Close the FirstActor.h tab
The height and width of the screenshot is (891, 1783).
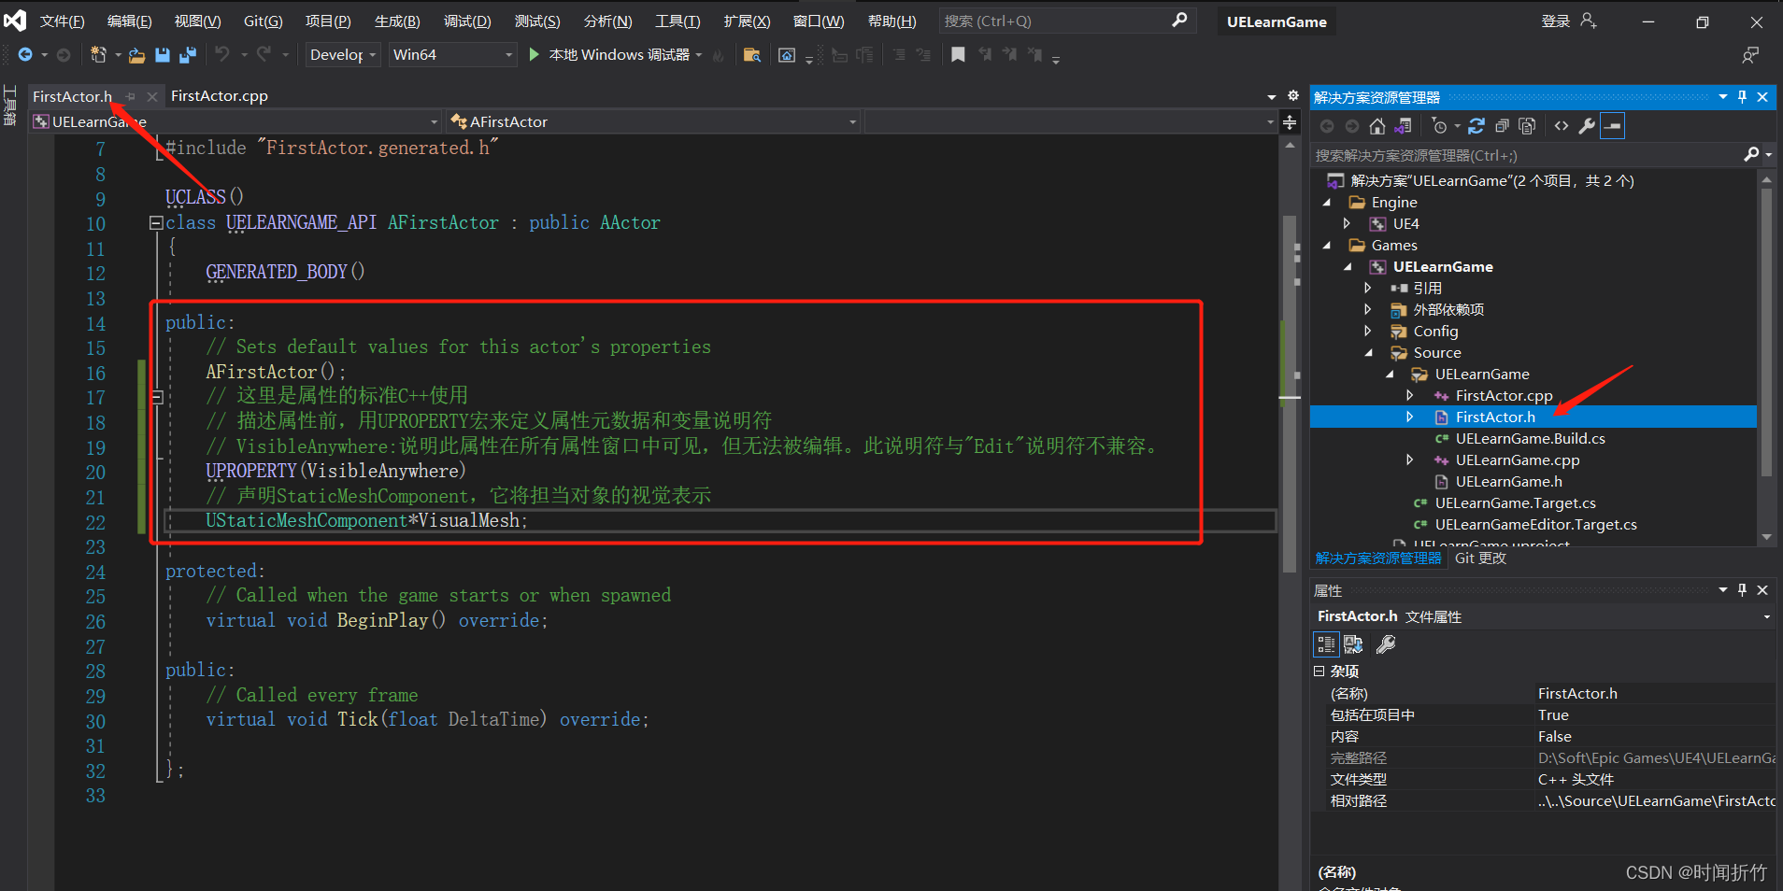152,96
